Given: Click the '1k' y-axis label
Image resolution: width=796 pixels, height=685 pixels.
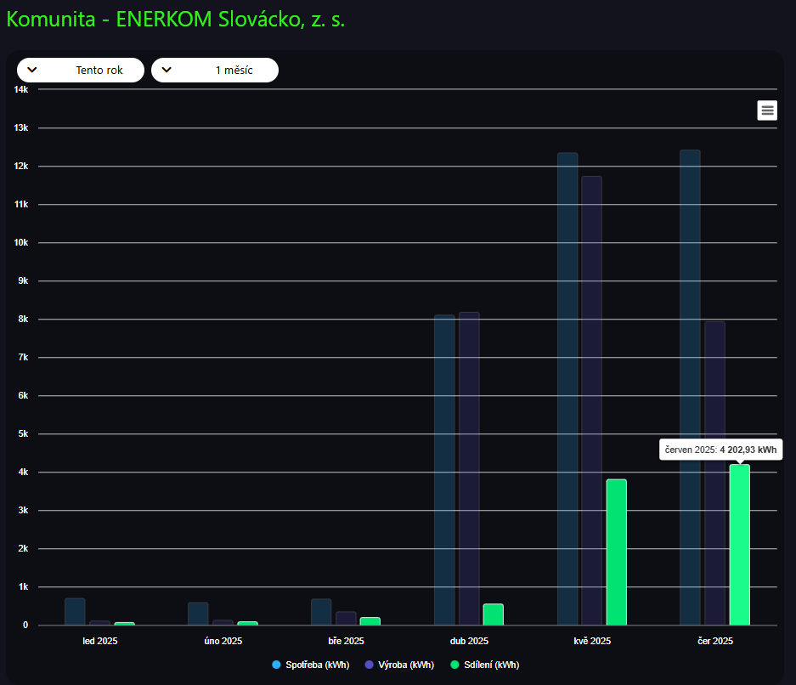Looking at the screenshot, I should [x=23, y=587].
